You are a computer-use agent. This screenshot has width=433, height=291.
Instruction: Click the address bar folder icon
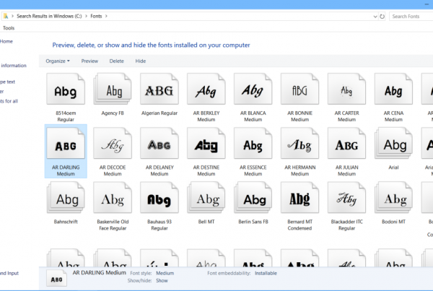coord(6,16)
